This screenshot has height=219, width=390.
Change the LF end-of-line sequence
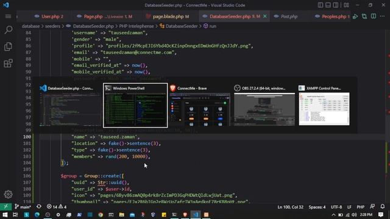point(349,207)
